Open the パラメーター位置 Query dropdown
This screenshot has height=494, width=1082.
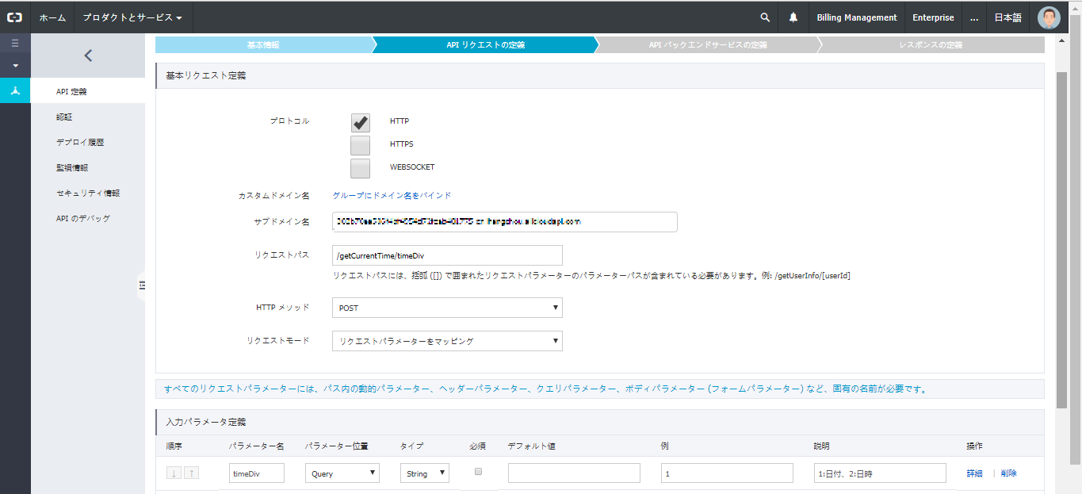tap(342, 473)
